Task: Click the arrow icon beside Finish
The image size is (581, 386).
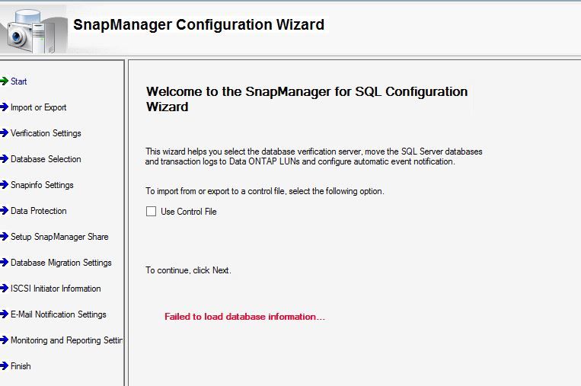Action: point(4,366)
